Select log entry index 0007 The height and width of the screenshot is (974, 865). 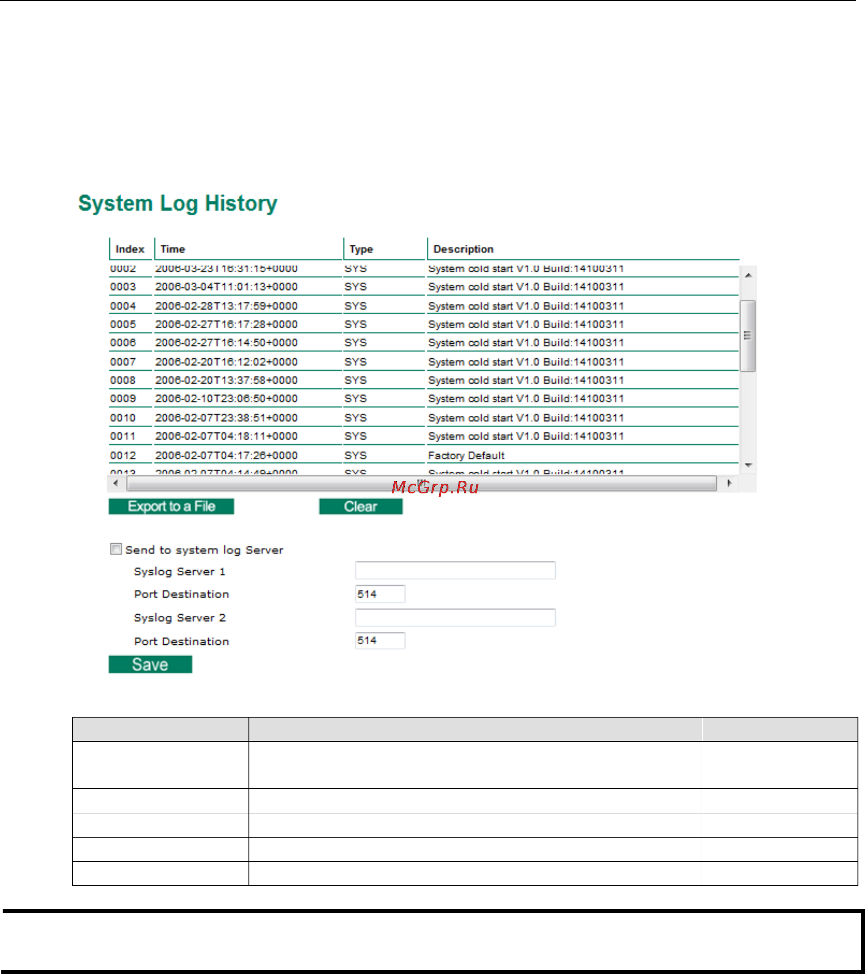tap(123, 362)
